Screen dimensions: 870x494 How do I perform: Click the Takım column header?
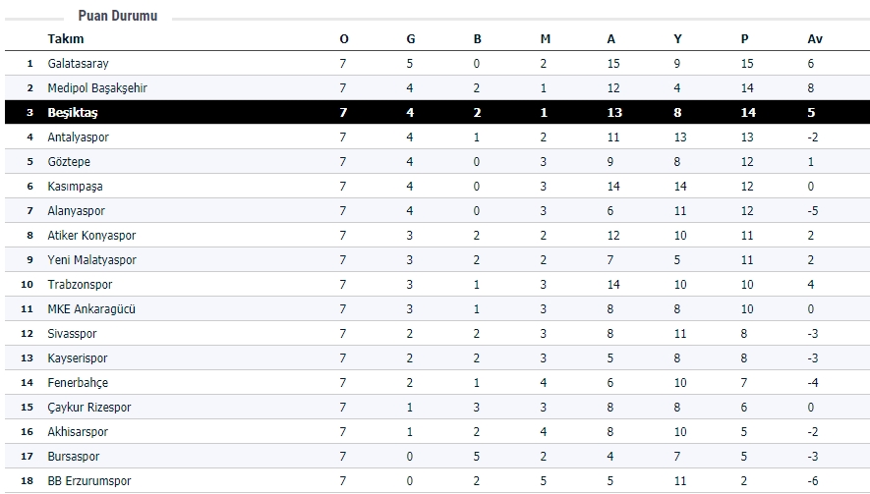(65, 39)
